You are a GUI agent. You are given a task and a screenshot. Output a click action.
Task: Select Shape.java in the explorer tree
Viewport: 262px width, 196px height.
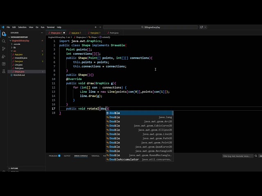coord(27,72)
